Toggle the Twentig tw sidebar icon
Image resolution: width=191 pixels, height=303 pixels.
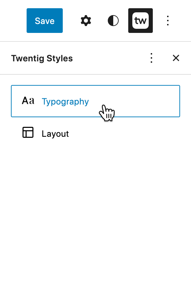pos(141,21)
